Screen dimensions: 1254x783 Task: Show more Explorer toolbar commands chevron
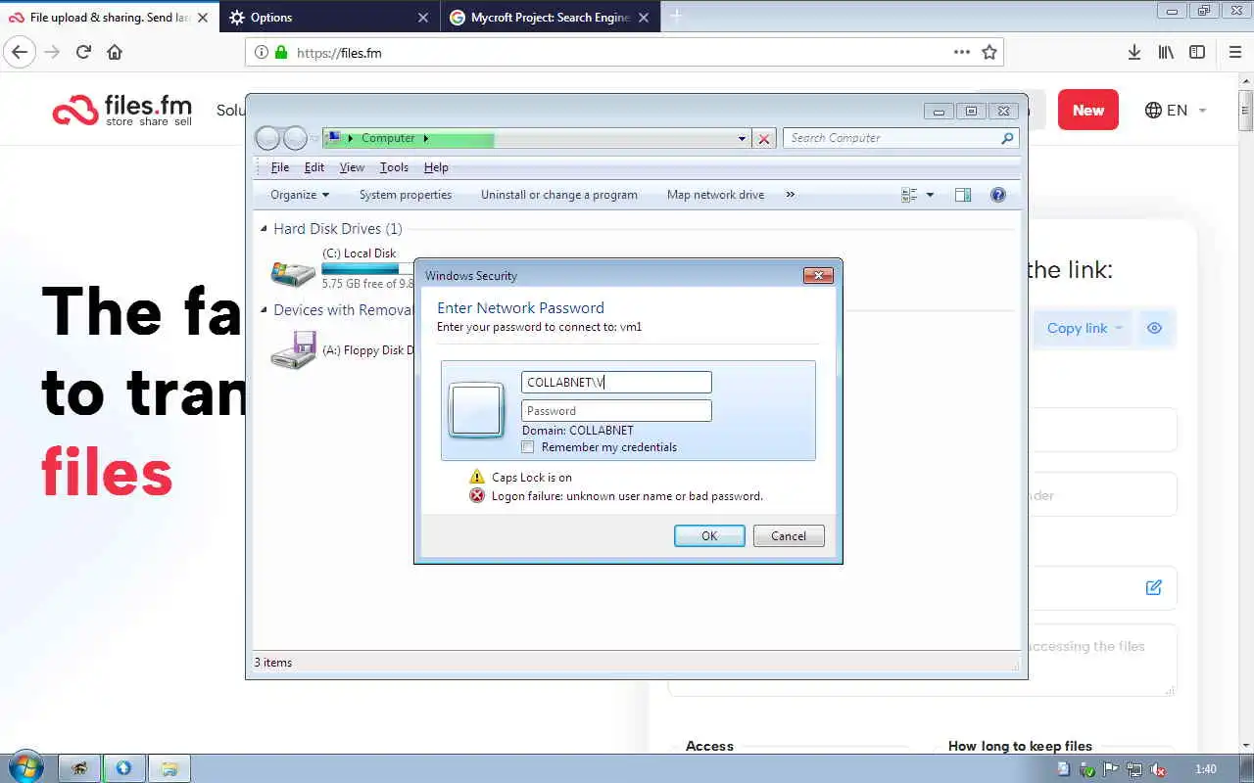coord(790,195)
